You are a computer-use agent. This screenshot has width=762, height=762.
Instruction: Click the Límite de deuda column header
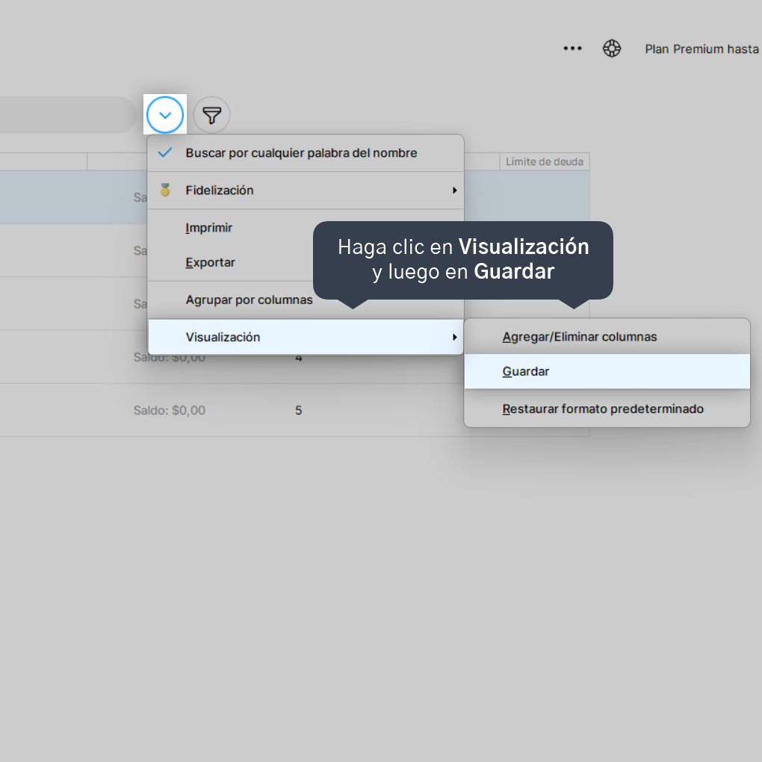click(x=545, y=162)
